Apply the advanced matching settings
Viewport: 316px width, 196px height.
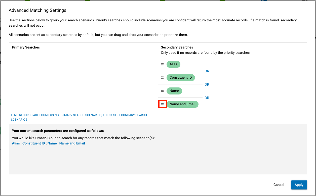[299, 185]
